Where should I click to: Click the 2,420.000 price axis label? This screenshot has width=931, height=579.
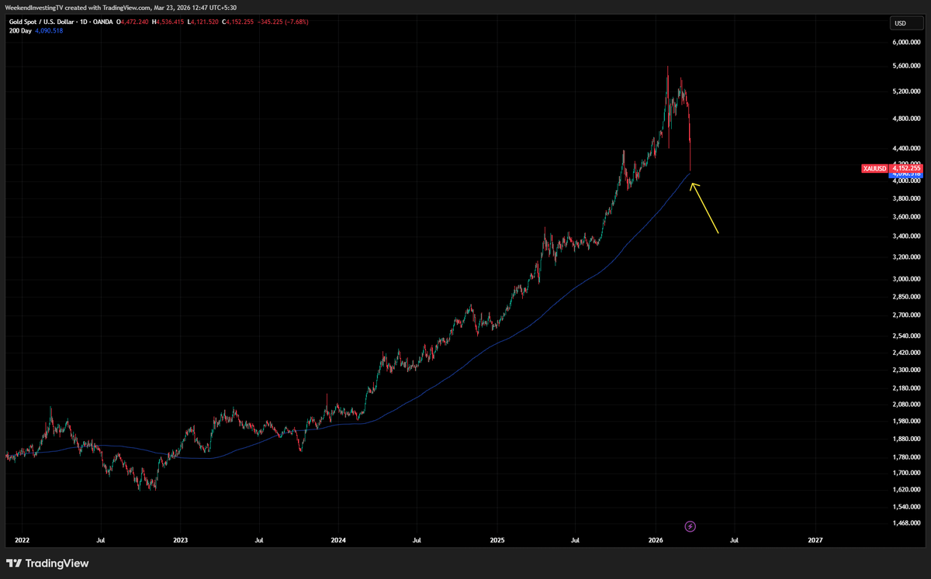click(x=905, y=352)
